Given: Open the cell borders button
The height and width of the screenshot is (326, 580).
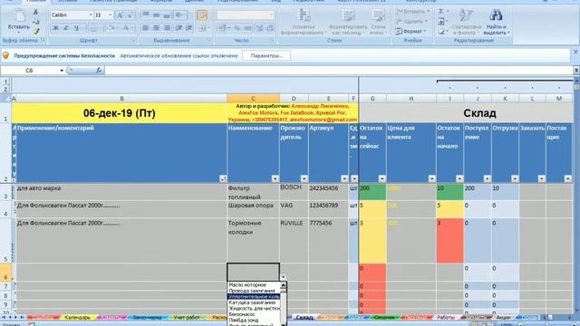Looking at the screenshot, I should (x=94, y=28).
